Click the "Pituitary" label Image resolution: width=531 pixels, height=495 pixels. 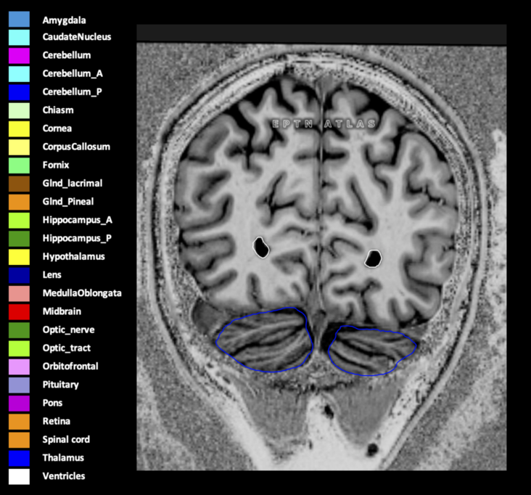point(61,385)
